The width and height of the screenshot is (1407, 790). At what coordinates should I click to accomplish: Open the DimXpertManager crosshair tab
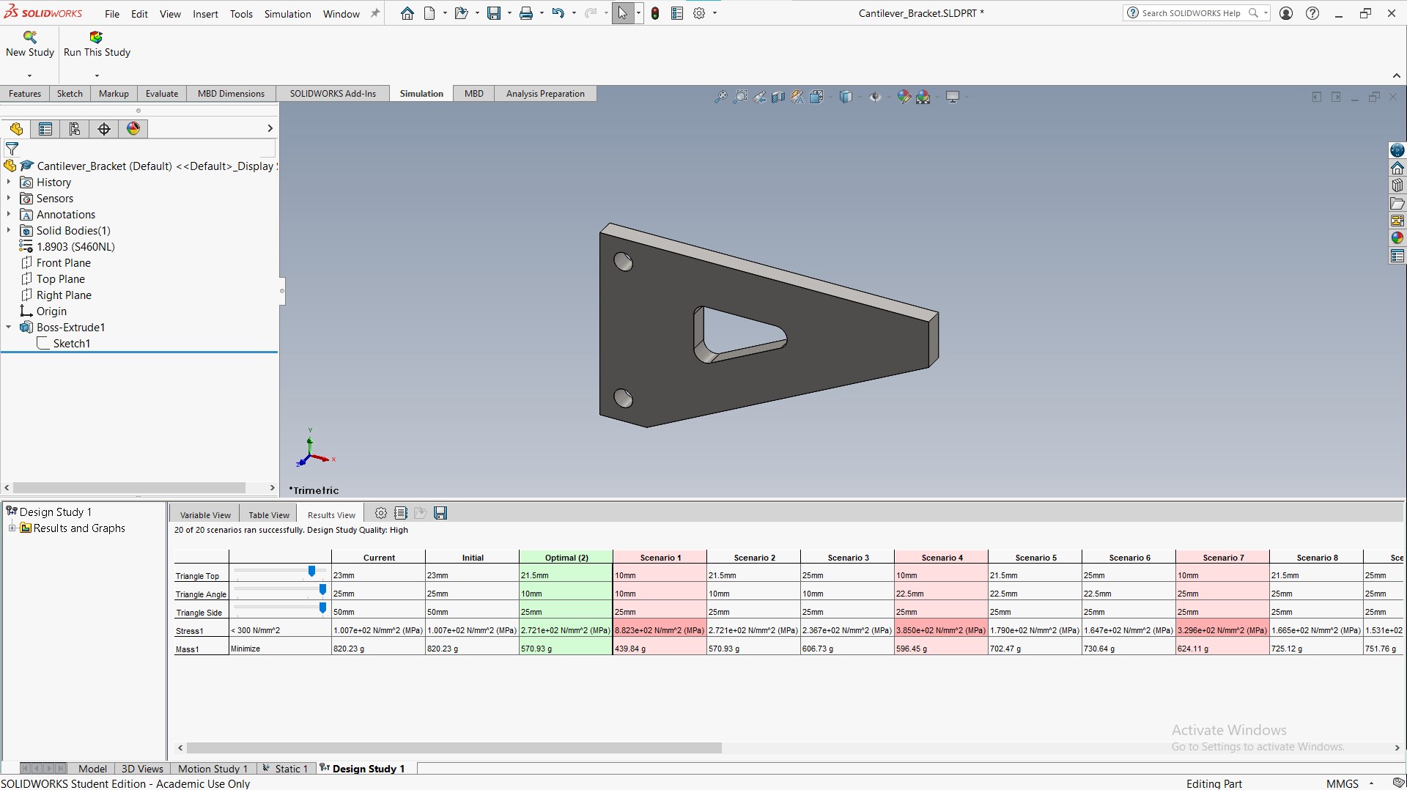point(104,129)
